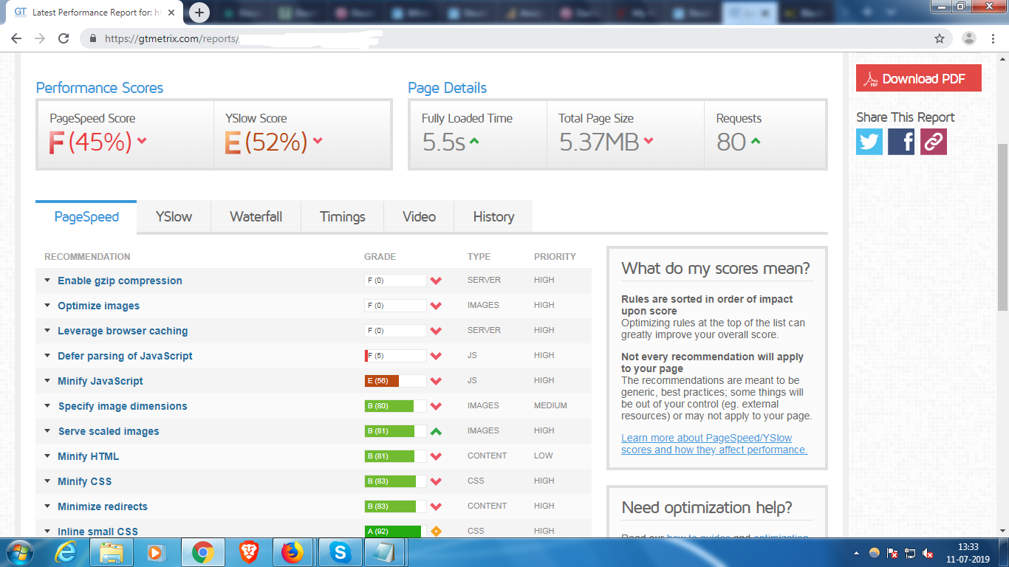Viewport: 1009px width, 567px height.
Task: Expand Serve scaled images recommendation
Action: point(47,431)
